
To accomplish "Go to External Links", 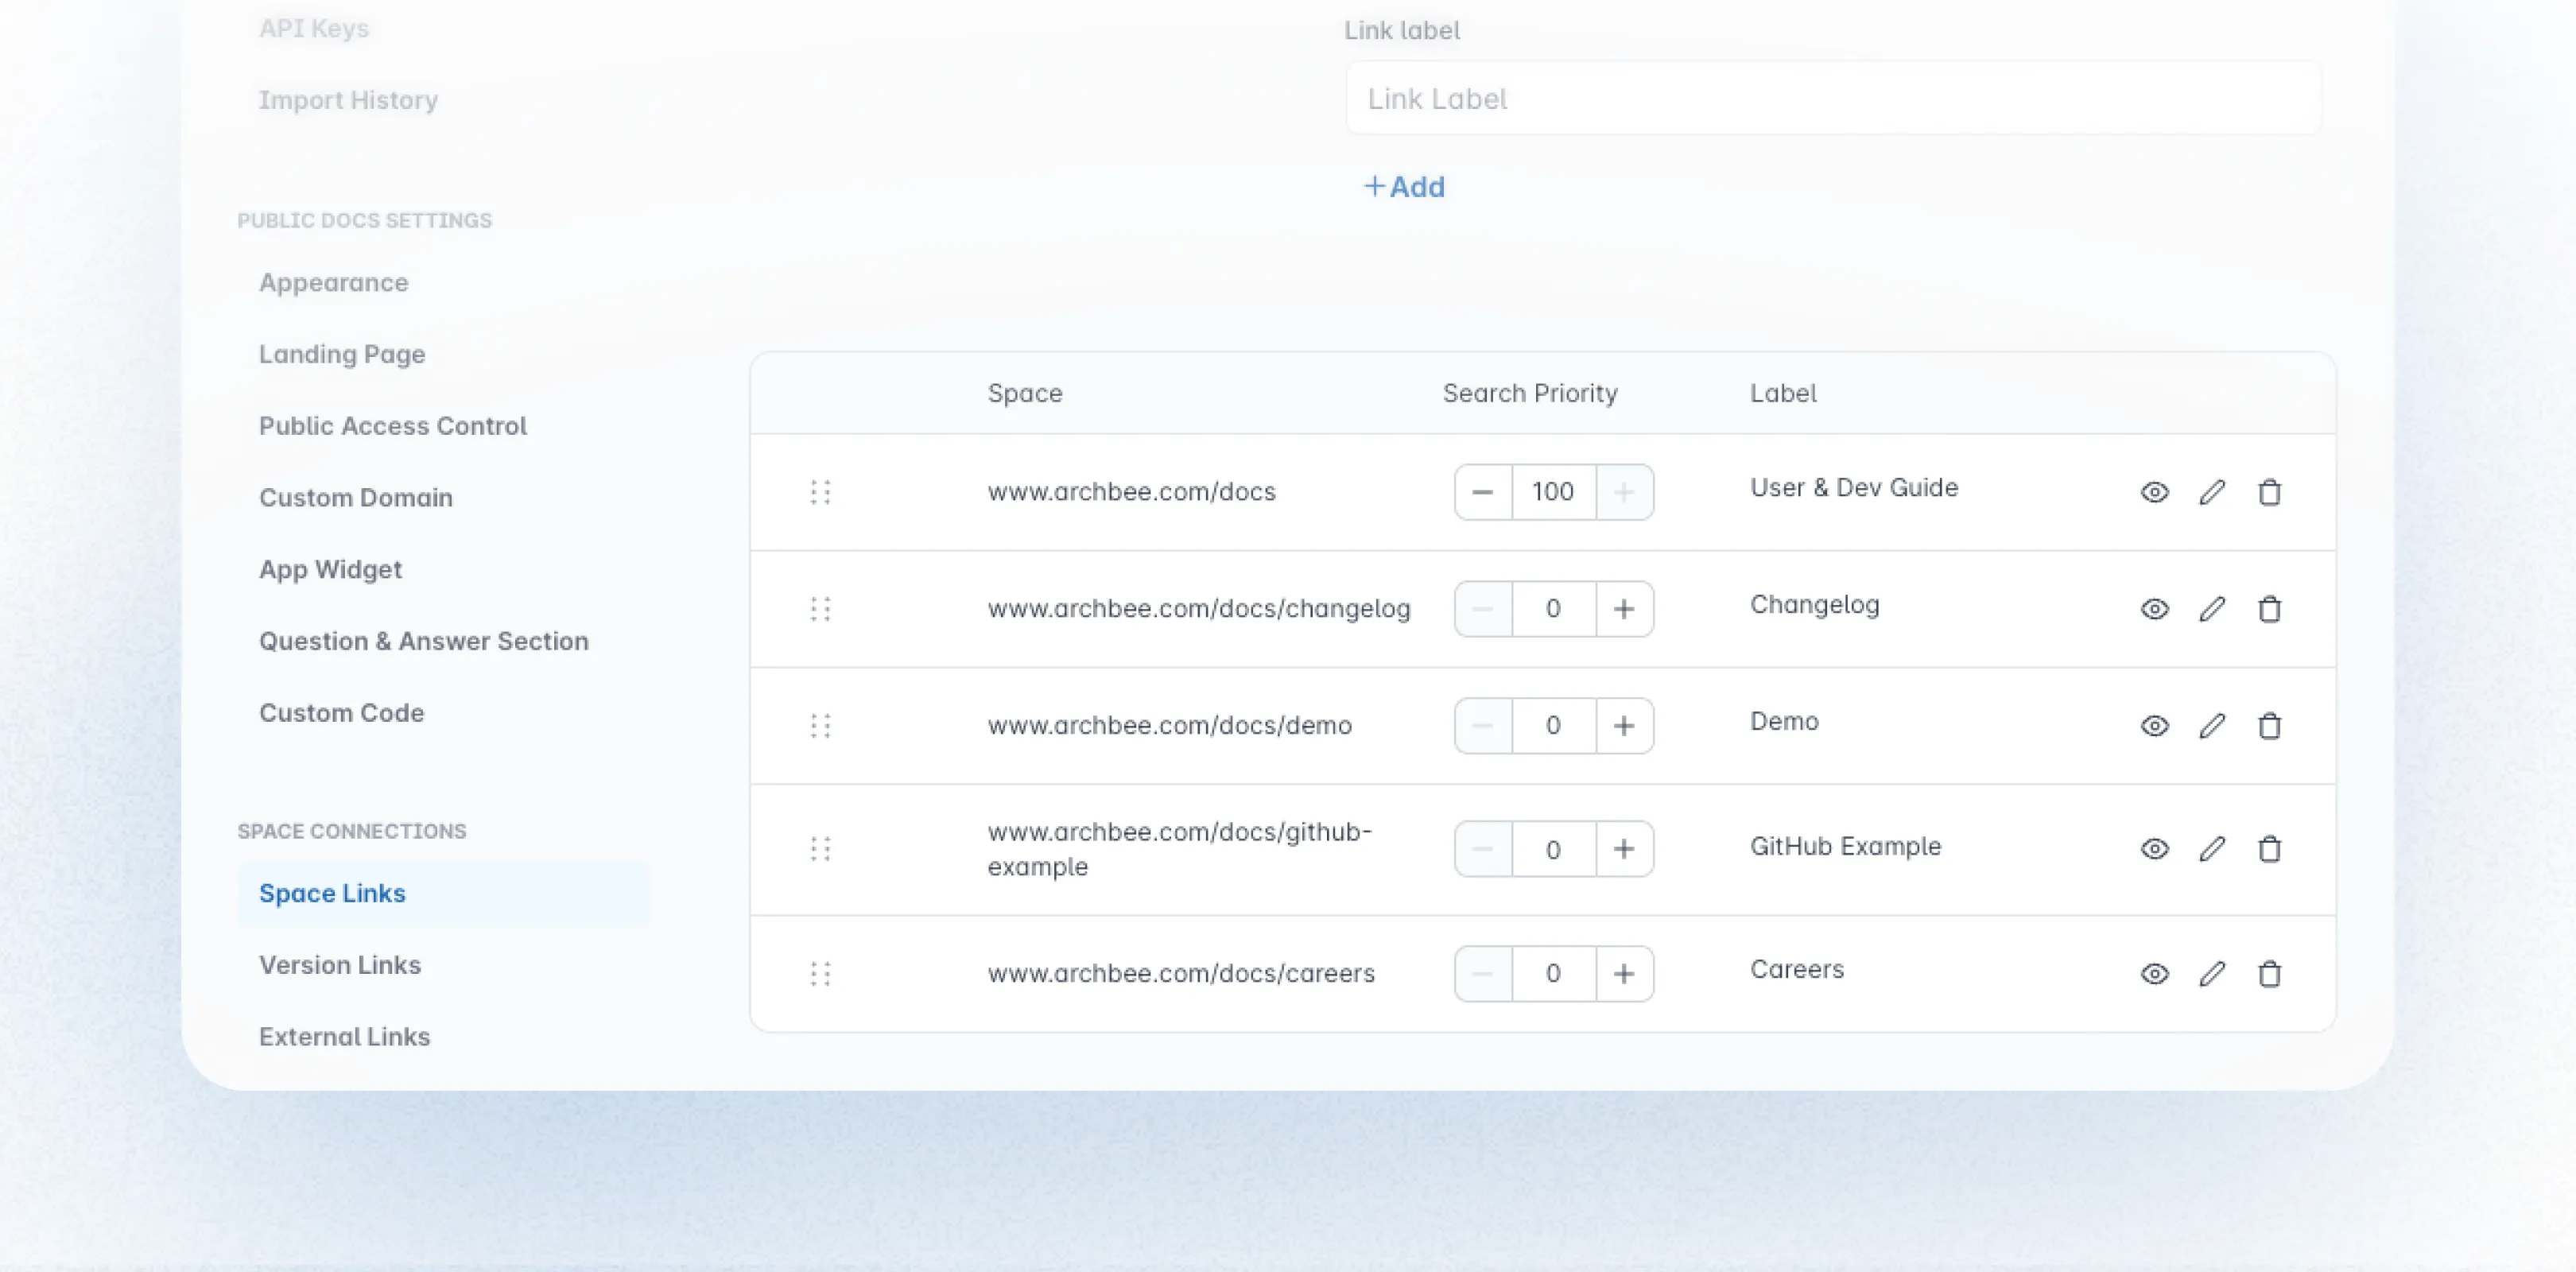I will pos(344,1037).
